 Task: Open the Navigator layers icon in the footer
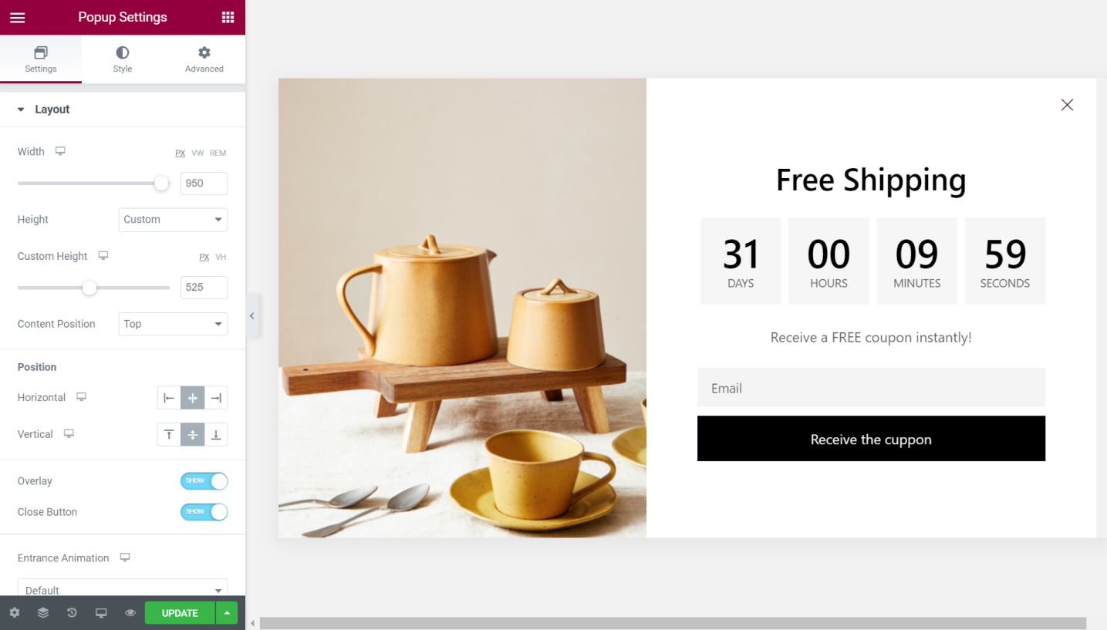pos(43,613)
